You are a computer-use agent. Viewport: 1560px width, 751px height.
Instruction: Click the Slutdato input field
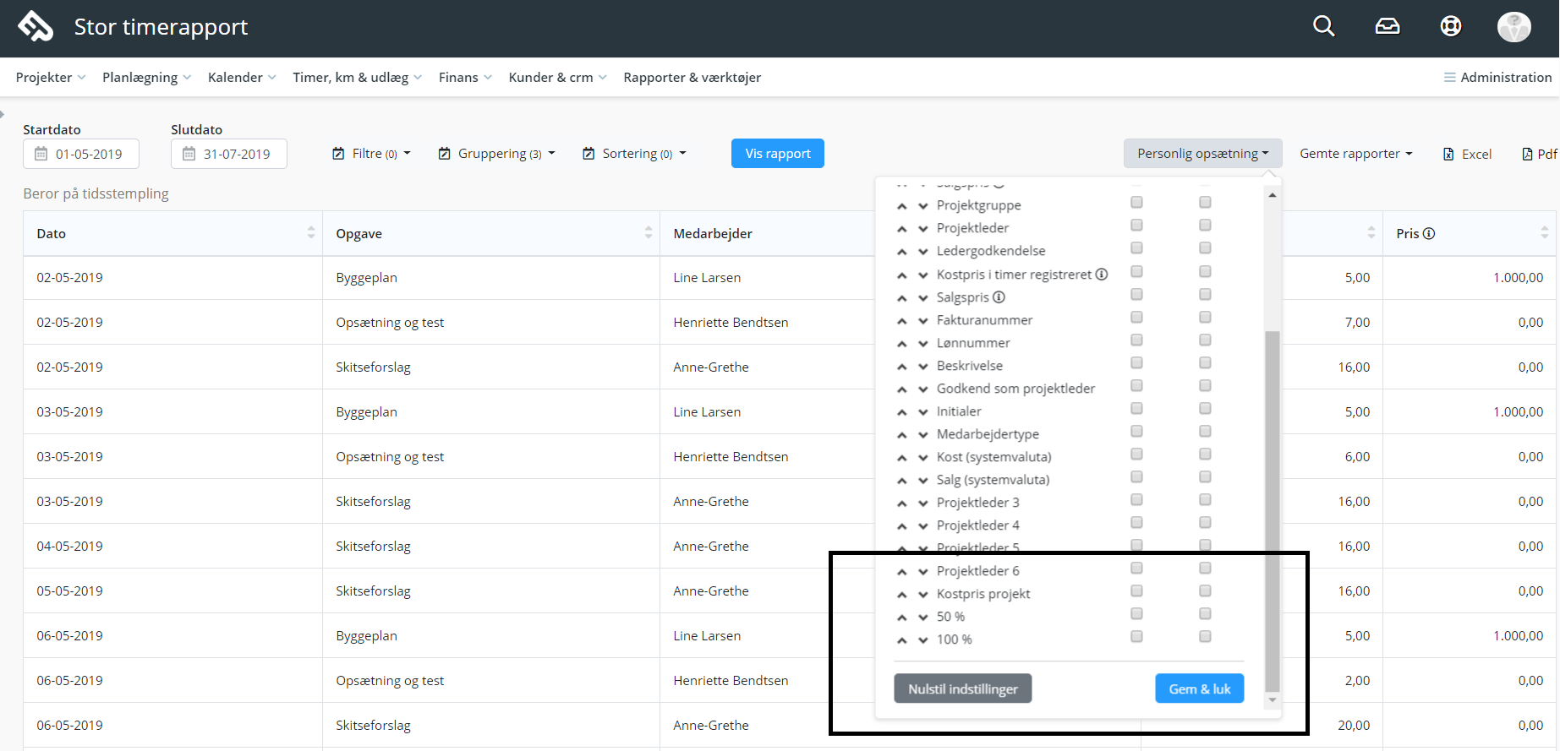[229, 154]
